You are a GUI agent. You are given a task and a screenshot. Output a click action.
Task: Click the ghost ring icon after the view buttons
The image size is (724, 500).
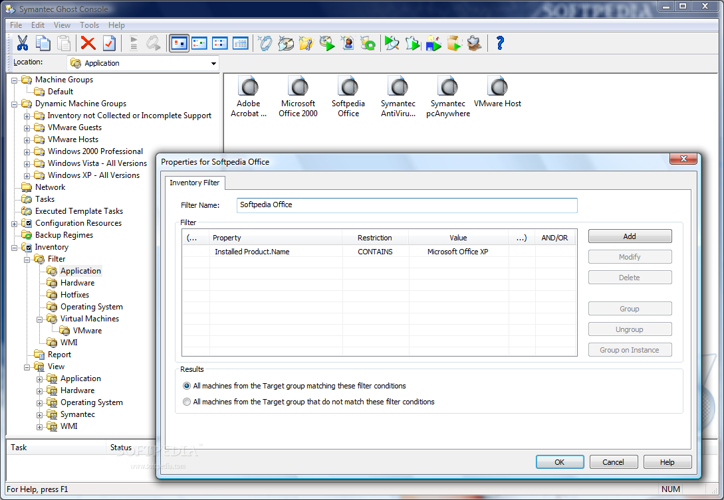point(265,43)
